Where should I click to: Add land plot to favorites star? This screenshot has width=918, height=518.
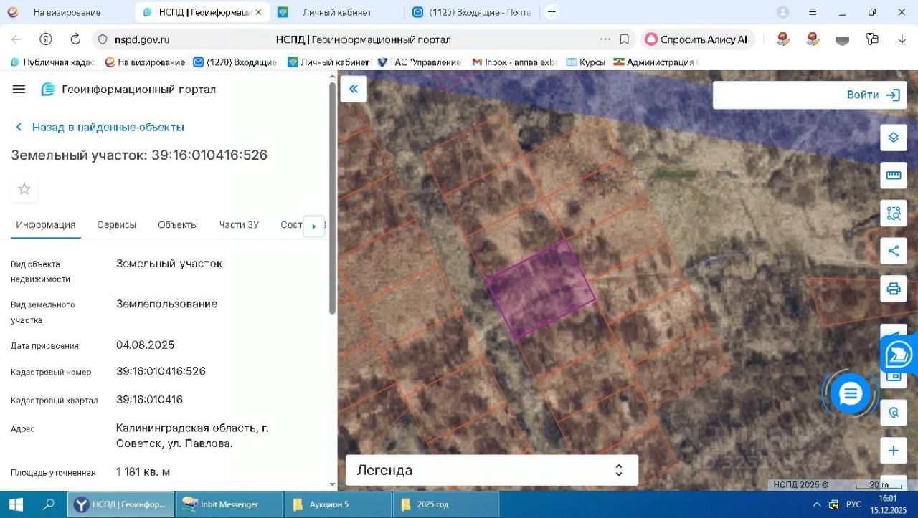point(24,189)
